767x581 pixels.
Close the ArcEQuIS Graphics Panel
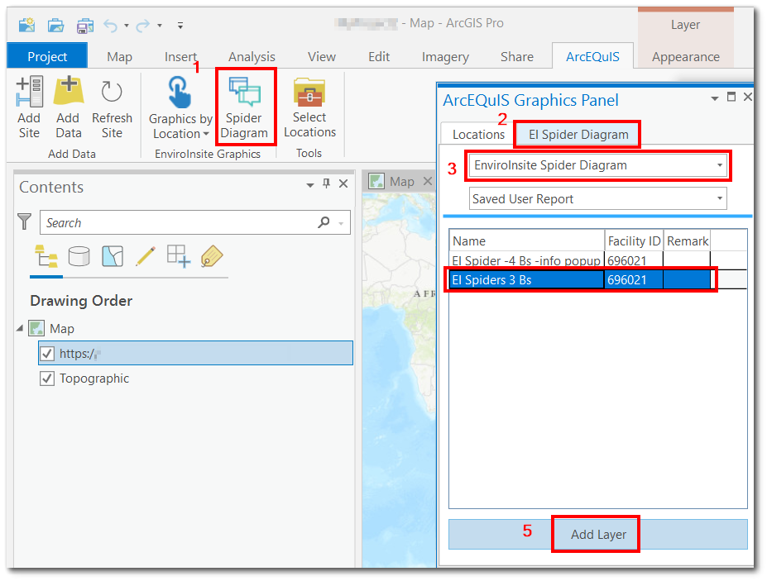[x=747, y=97]
